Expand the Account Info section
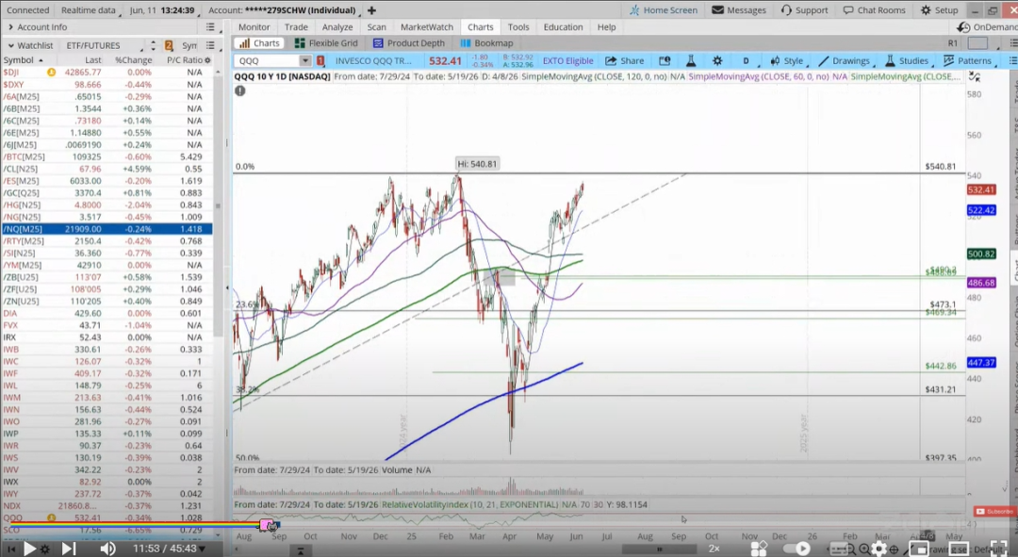Screen dimensions: 1018x557 pyautogui.click(x=10, y=27)
